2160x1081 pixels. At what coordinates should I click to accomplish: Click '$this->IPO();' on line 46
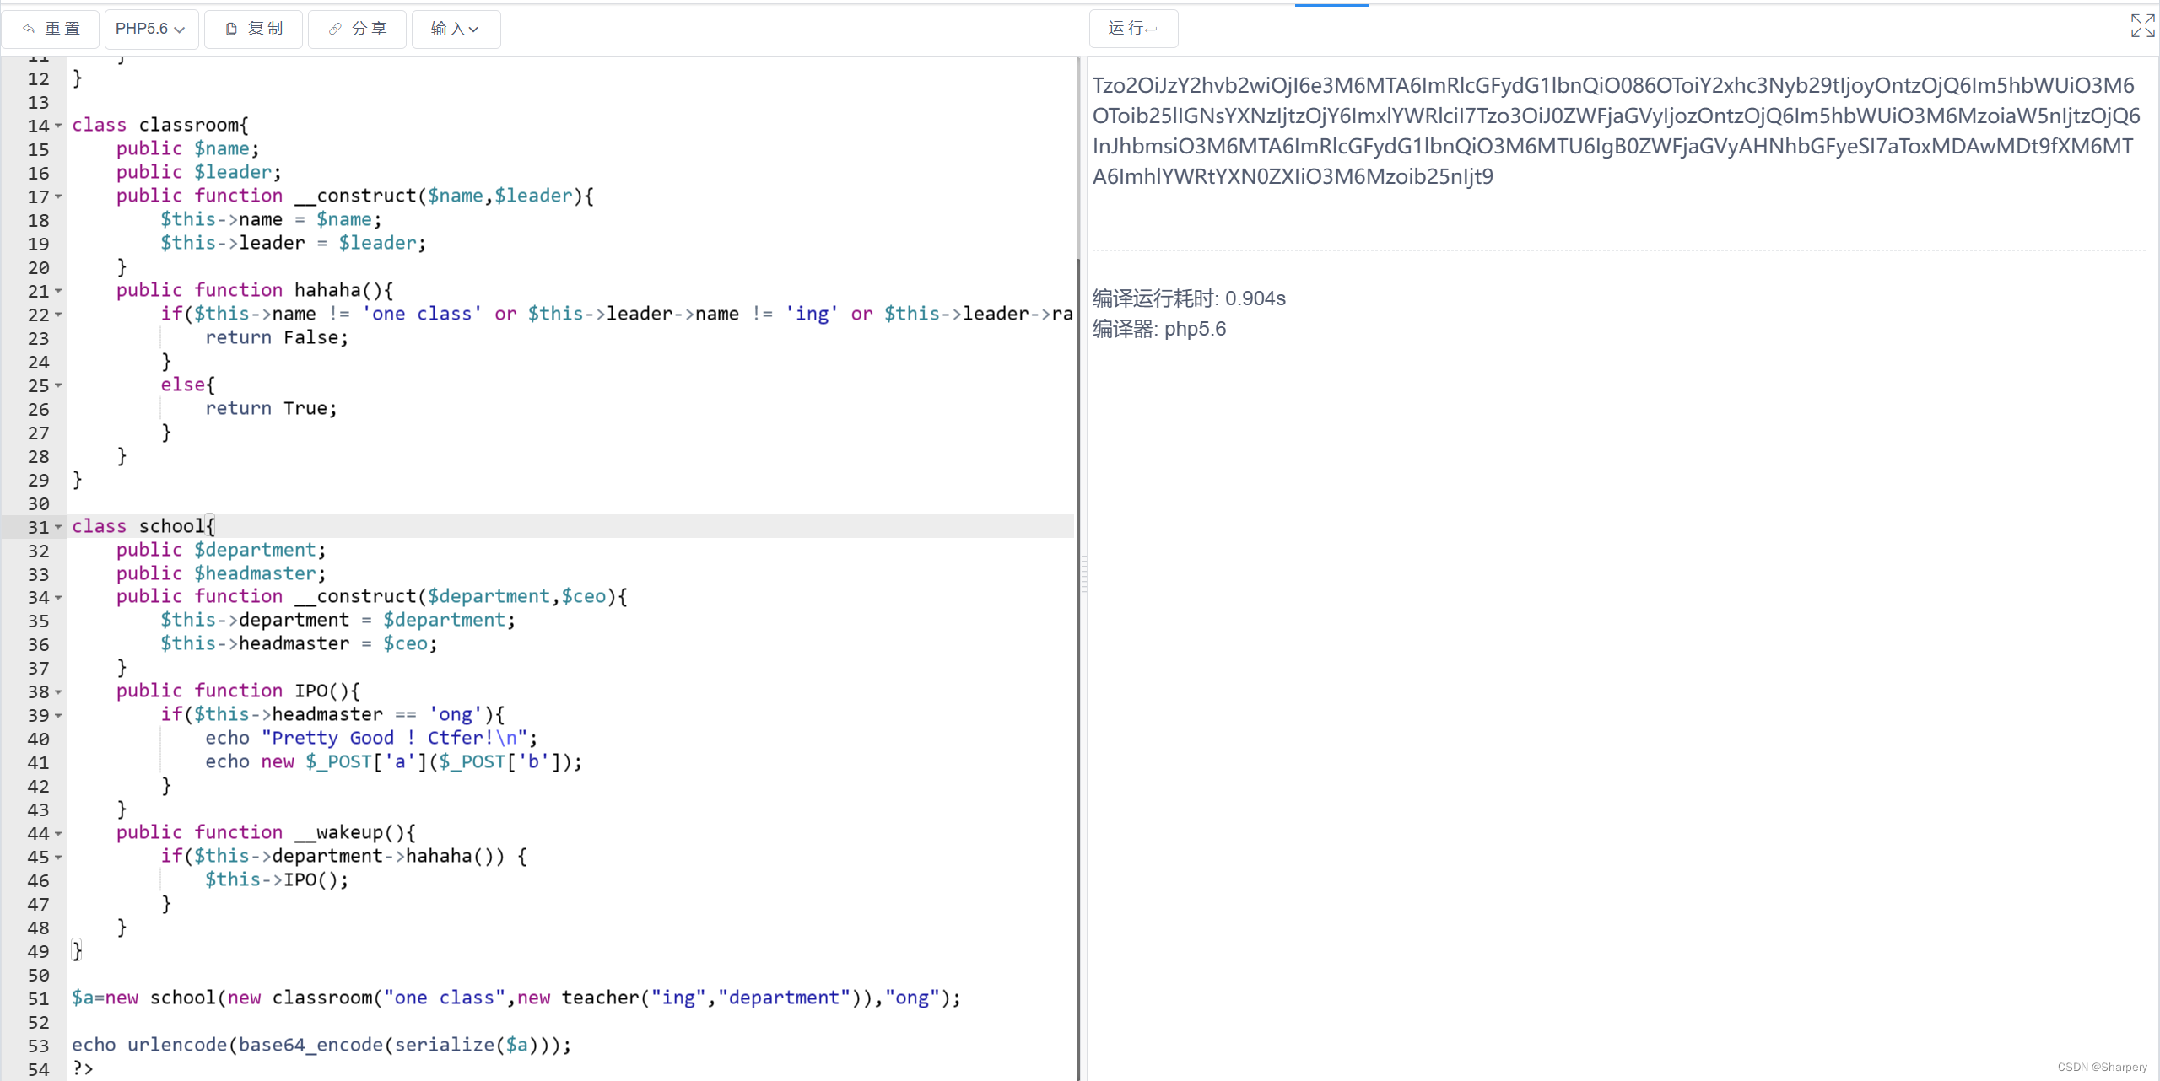click(x=277, y=879)
